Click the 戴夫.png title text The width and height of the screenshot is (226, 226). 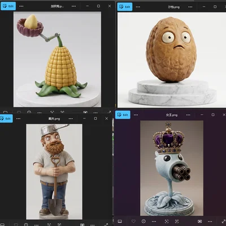[54, 119]
